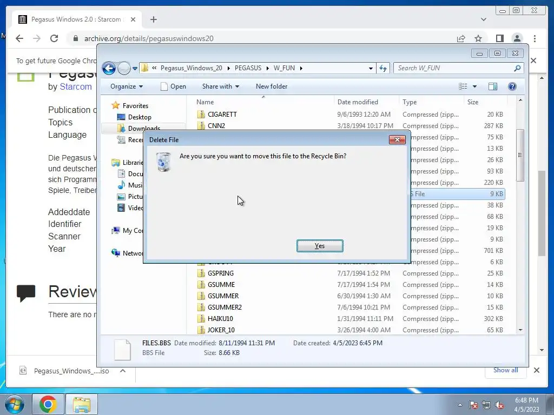Click Show all downloads in Chrome
The width and height of the screenshot is (554, 415).
coord(506,370)
